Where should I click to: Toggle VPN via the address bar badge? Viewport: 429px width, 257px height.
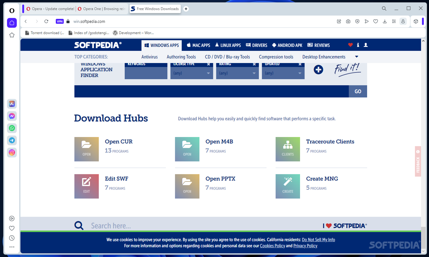(x=60, y=21)
